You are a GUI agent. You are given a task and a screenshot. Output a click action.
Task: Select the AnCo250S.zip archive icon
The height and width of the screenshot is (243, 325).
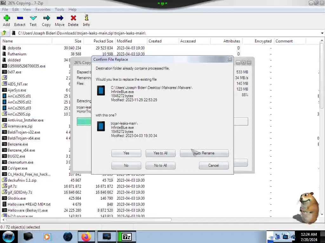[4, 114]
